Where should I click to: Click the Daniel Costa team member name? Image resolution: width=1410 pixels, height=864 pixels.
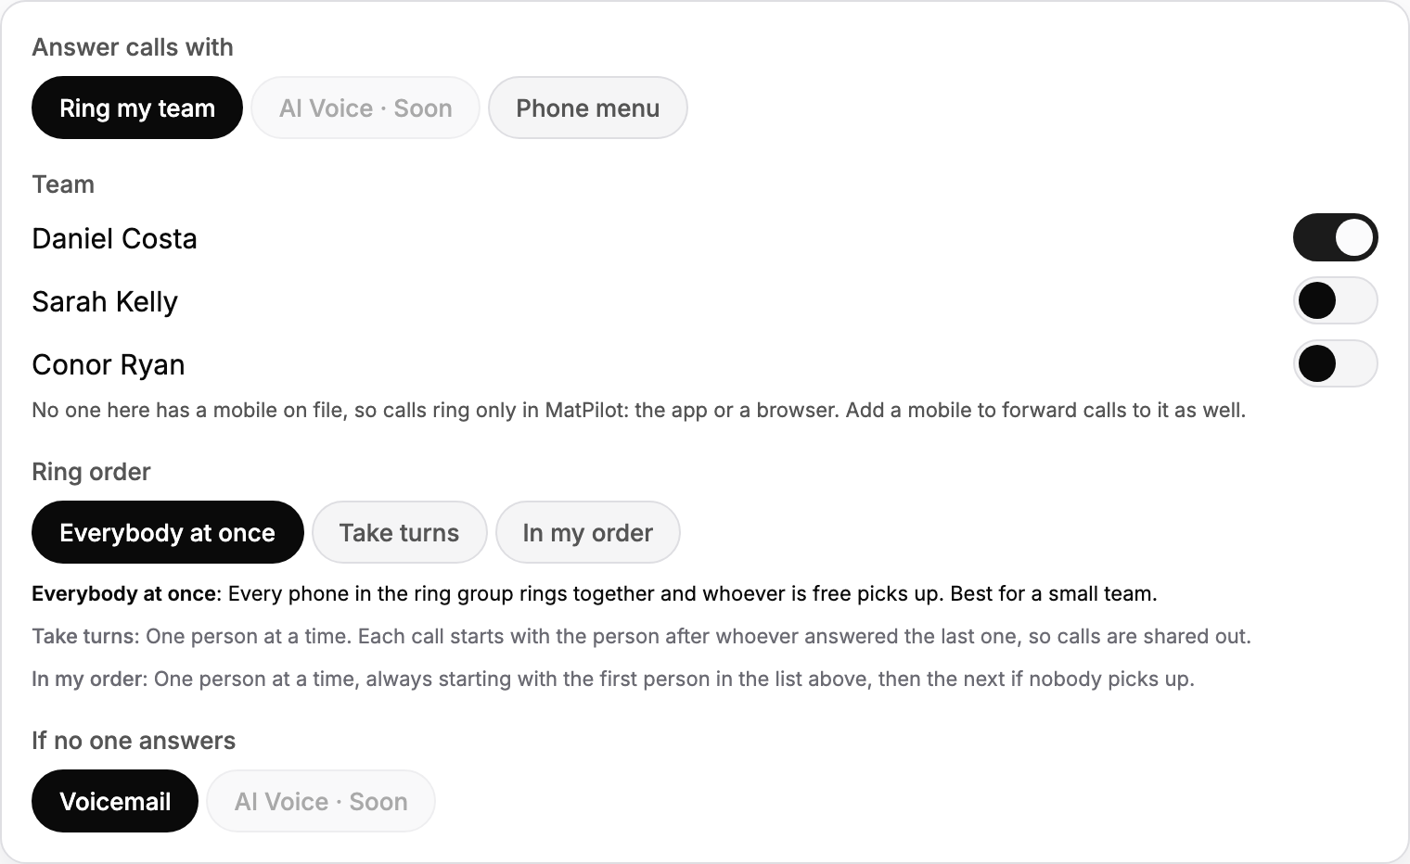tap(114, 238)
